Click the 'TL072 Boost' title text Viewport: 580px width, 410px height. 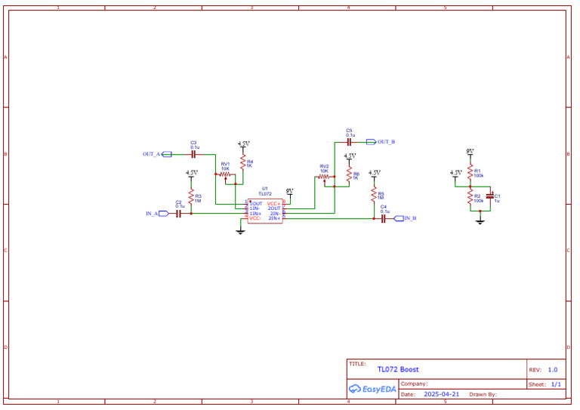398,369
